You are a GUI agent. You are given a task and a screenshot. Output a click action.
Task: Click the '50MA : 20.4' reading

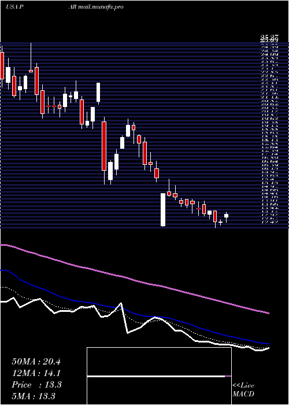tap(36, 362)
